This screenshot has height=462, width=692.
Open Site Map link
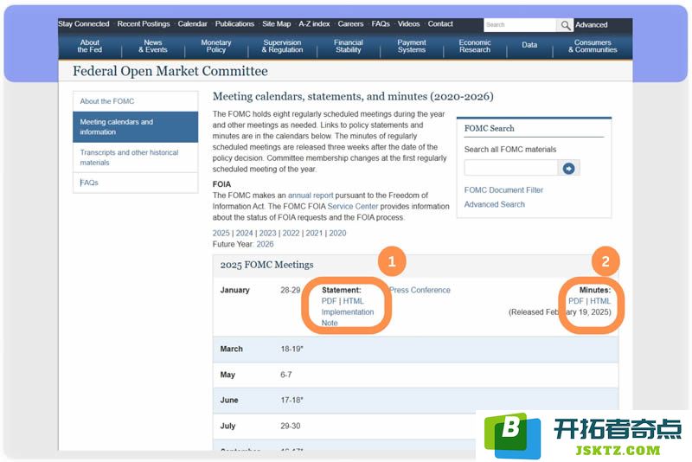click(276, 24)
